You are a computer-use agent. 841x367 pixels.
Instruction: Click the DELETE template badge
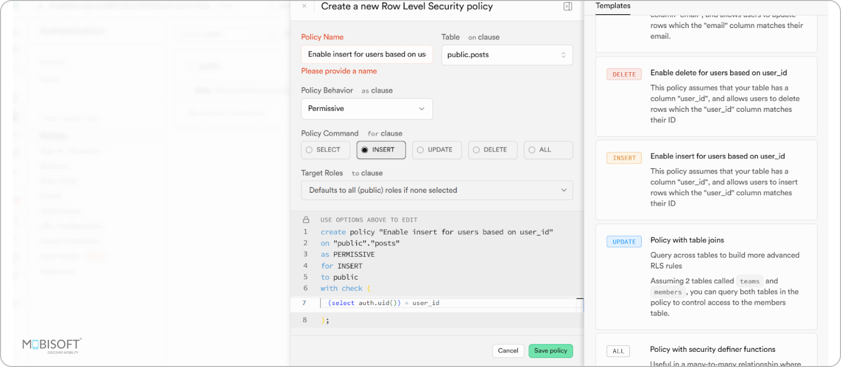tap(624, 75)
